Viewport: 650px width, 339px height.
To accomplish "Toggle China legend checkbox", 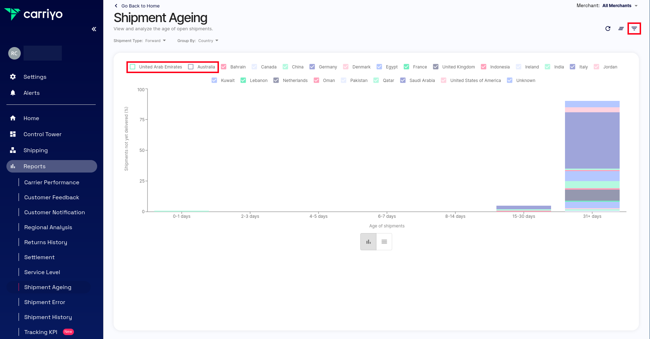I will coord(285,67).
